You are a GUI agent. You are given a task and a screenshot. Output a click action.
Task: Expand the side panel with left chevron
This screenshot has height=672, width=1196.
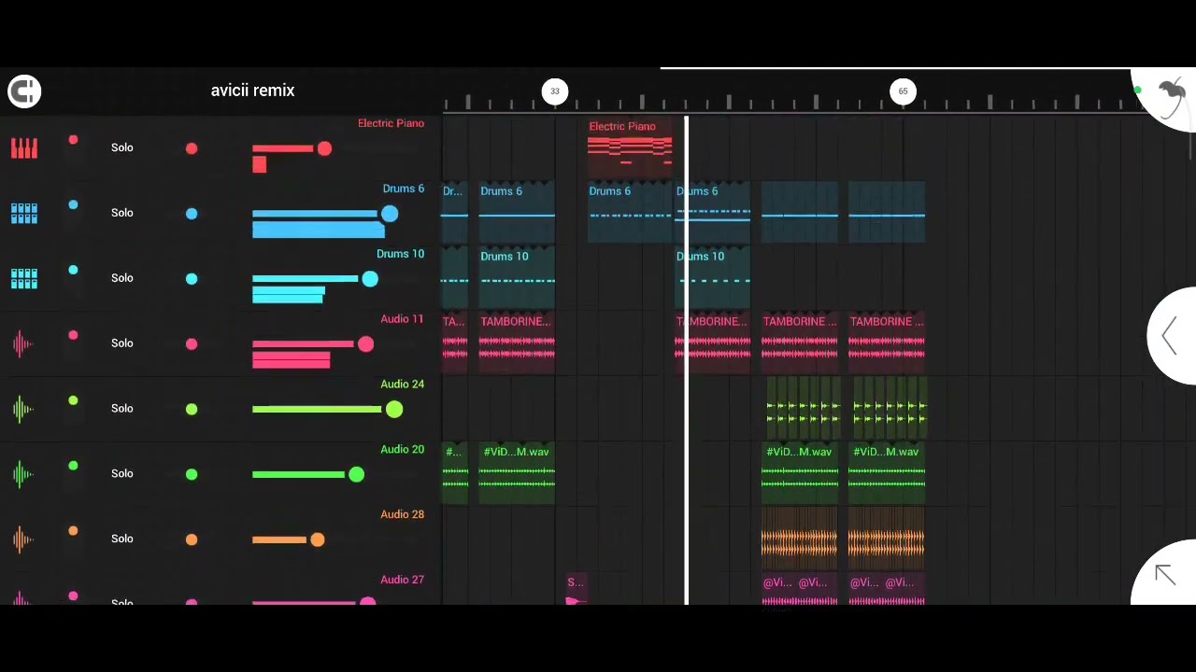[1169, 335]
